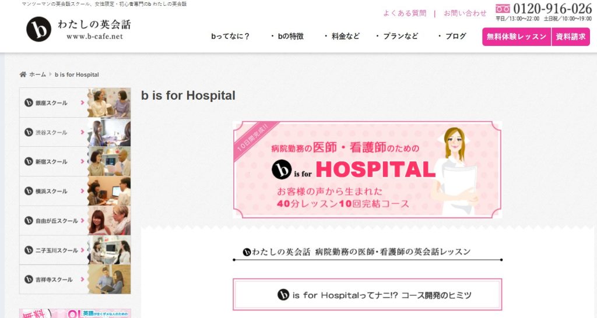Open the お問い合わせ link
This screenshot has height=318, width=597.
(x=465, y=13)
